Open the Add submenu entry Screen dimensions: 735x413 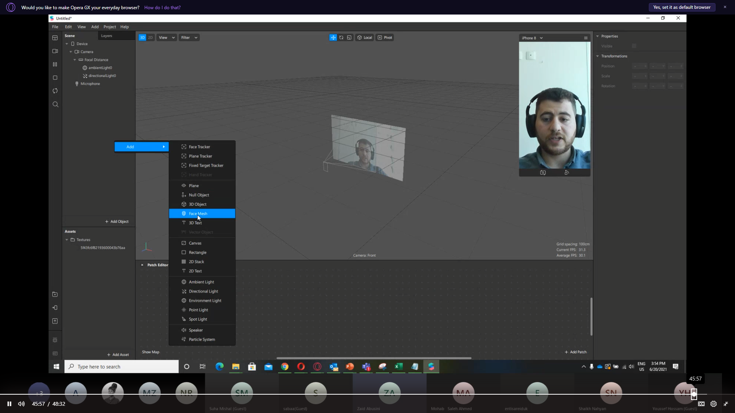[142, 147]
